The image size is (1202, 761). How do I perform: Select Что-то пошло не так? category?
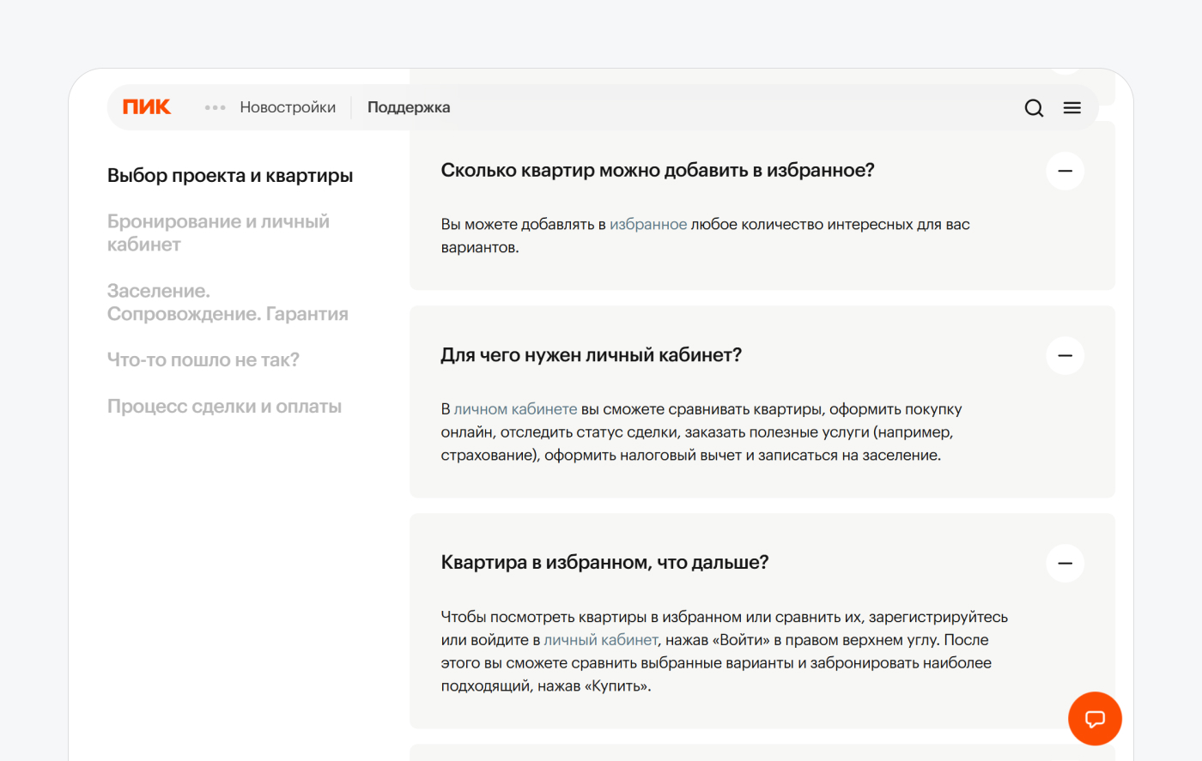[203, 360]
